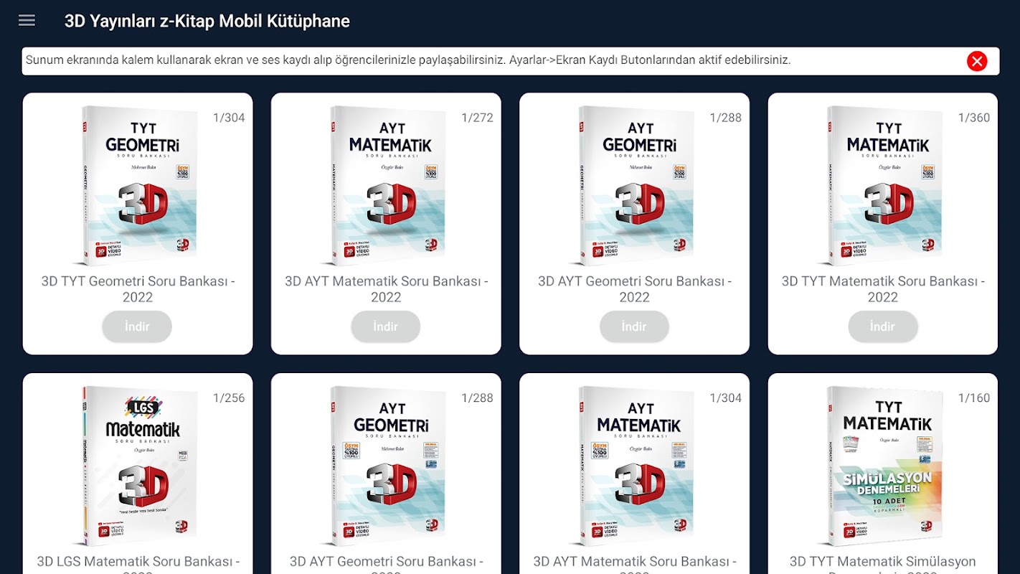Click the 1/160 page counter
1020x574 pixels.
[974, 398]
